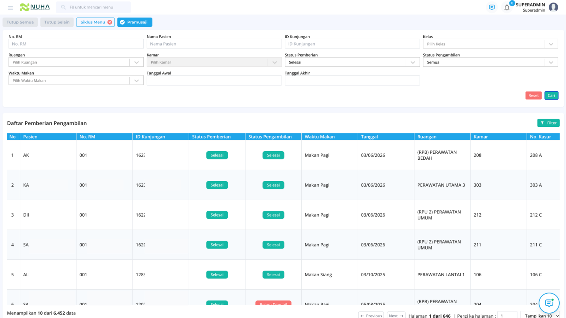Close the Siklus Menu tab with its x
This screenshot has height=318, width=566.
110,22
